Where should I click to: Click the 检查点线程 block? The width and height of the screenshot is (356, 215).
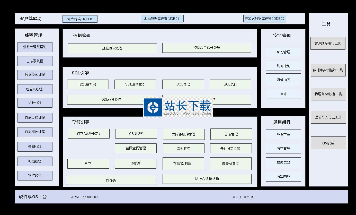(x=35, y=89)
